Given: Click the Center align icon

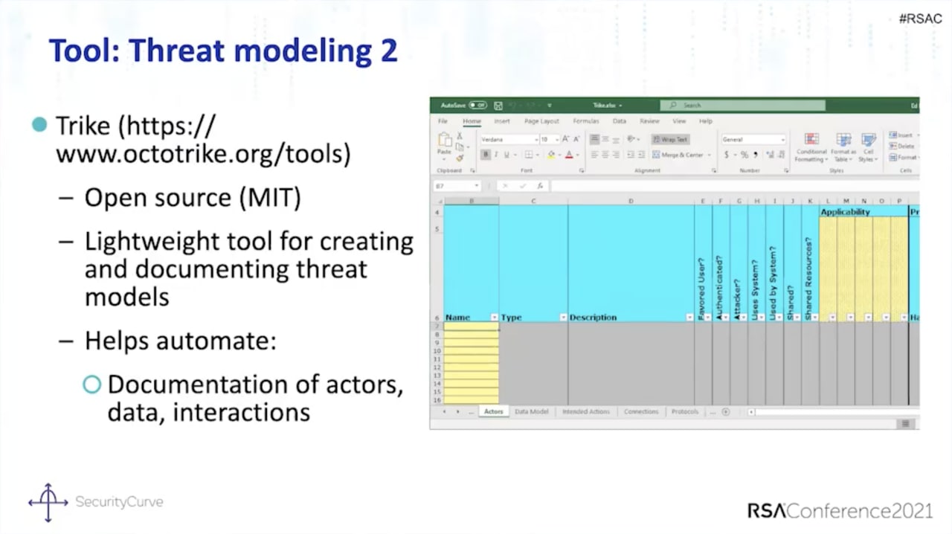Looking at the screenshot, I should pyautogui.click(x=605, y=154).
